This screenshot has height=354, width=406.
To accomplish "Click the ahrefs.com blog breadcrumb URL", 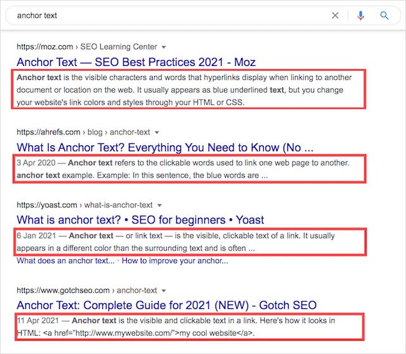I will click(x=83, y=133).
